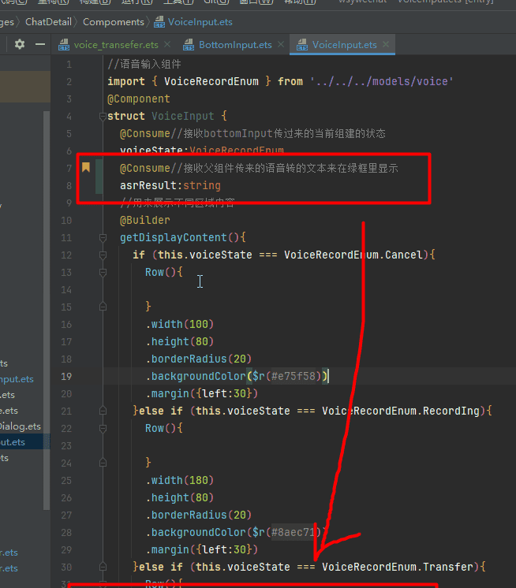Switch to the voice_transefer.ets tab
516x588 pixels.
pyautogui.click(x=115, y=46)
